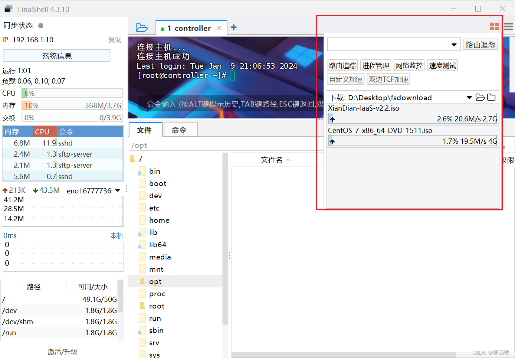
Task: Sort processes by CPU column
Action: tap(45, 132)
